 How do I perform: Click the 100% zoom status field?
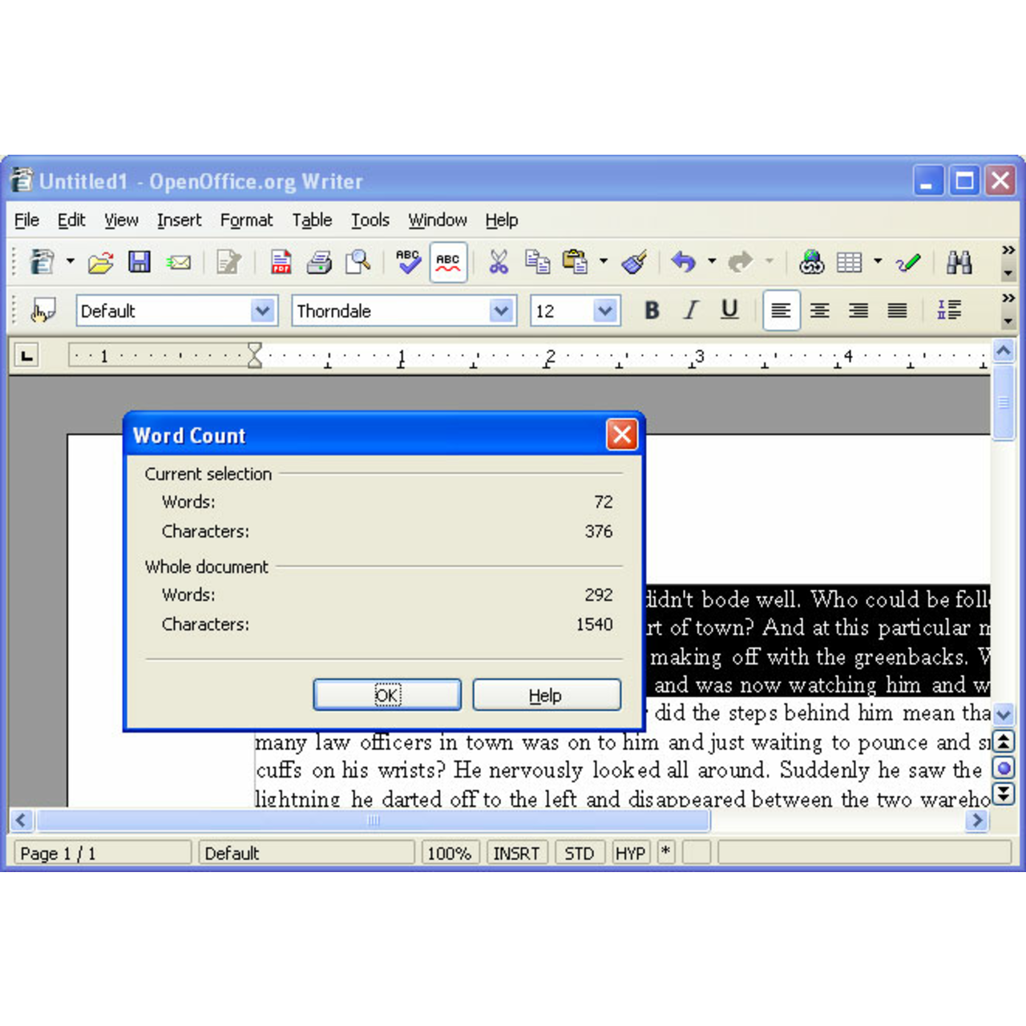[450, 853]
